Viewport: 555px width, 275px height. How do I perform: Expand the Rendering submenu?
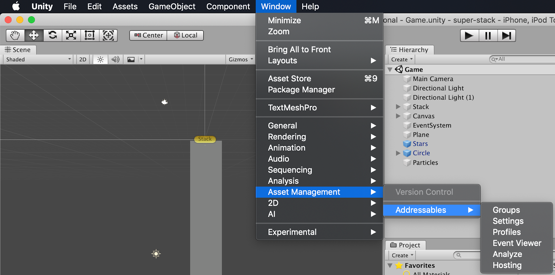319,137
